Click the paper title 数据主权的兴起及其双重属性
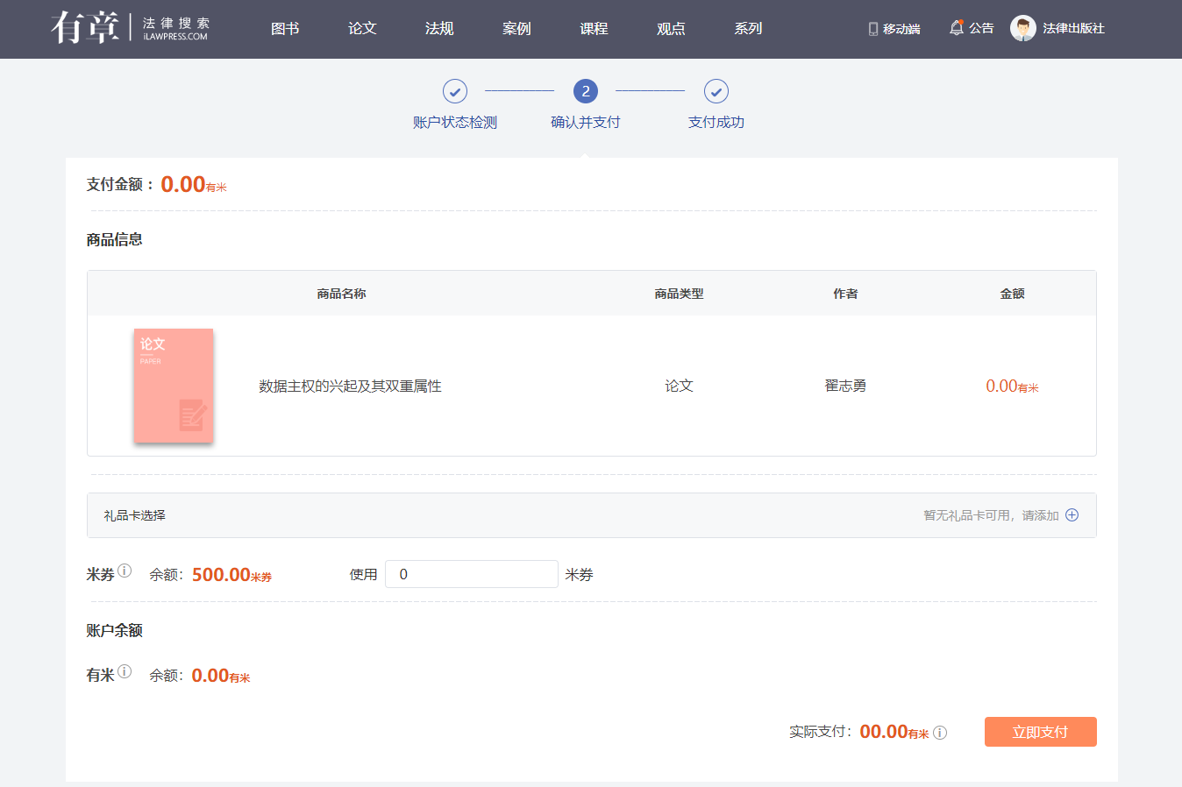Viewport: 1182px width, 787px height. click(350, 386)
